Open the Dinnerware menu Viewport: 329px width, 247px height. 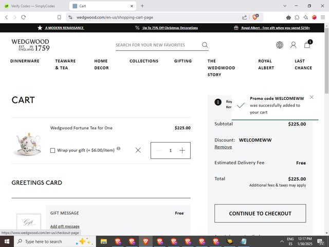(25, 61)
